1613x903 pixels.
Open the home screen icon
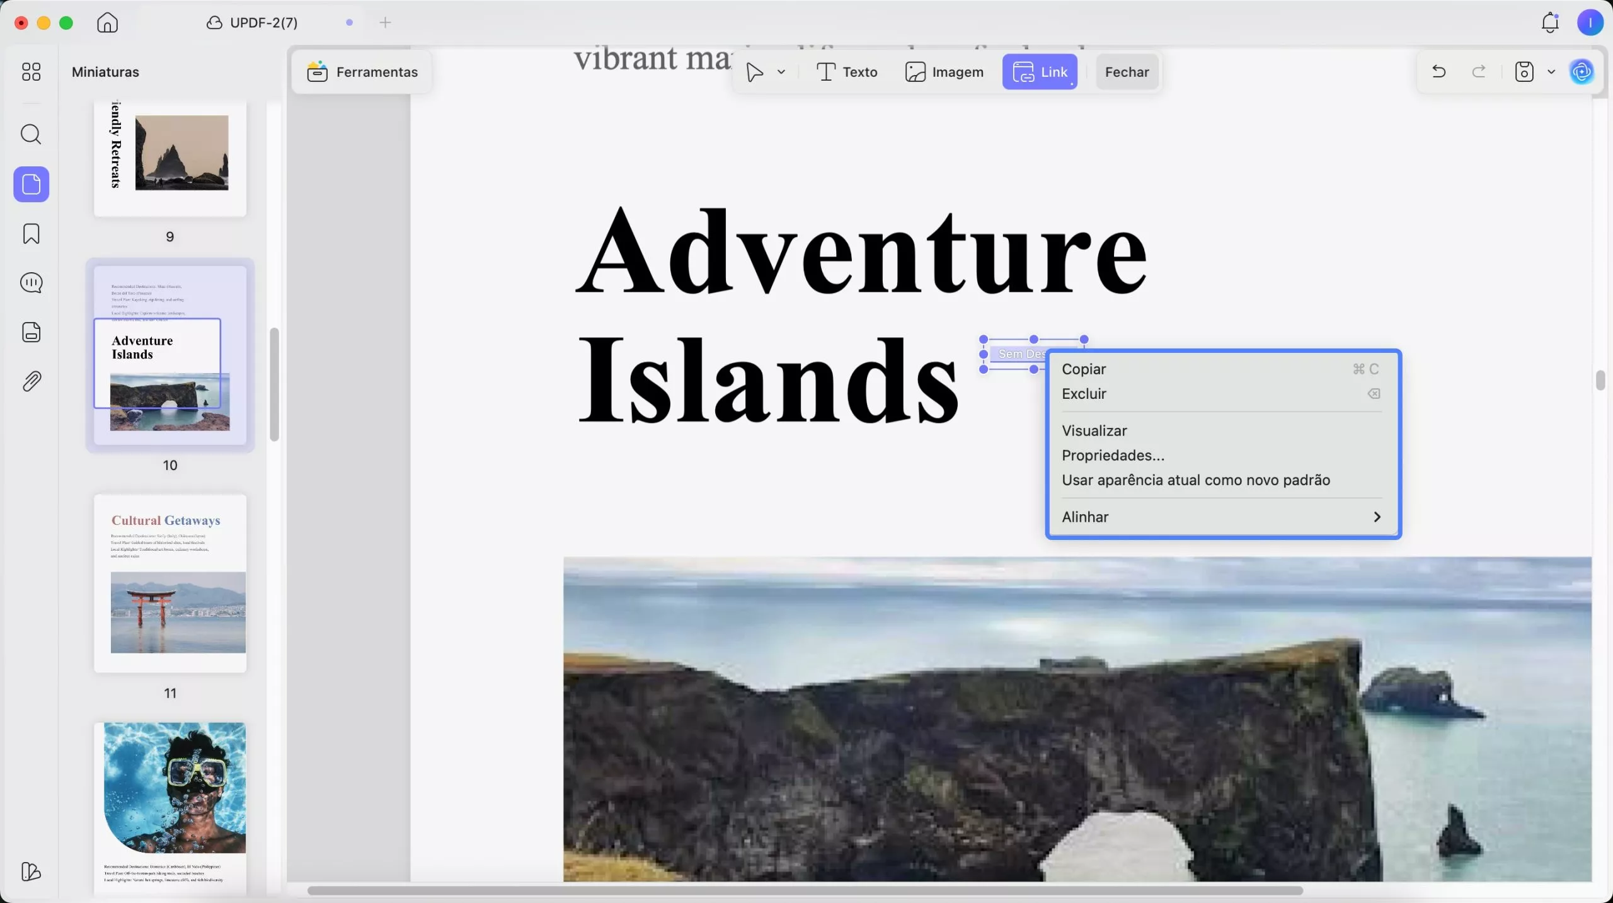coord(107,23)
